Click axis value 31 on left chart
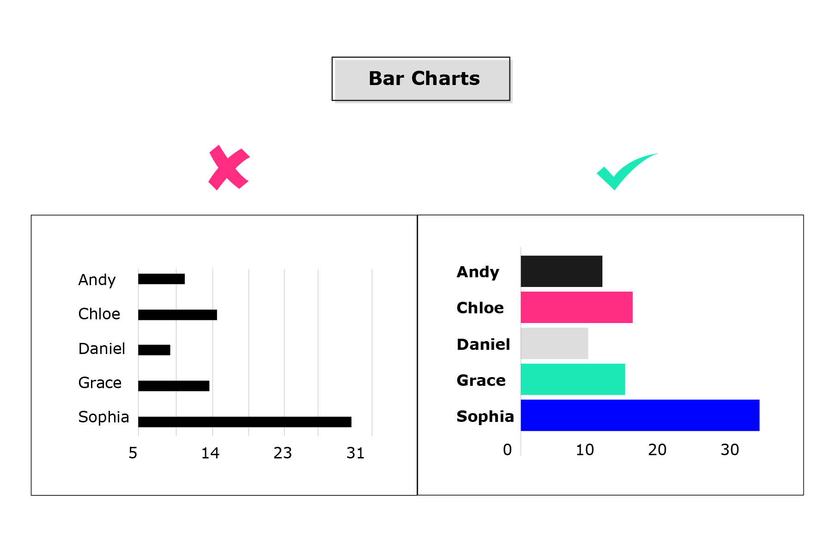 point(356,453)
